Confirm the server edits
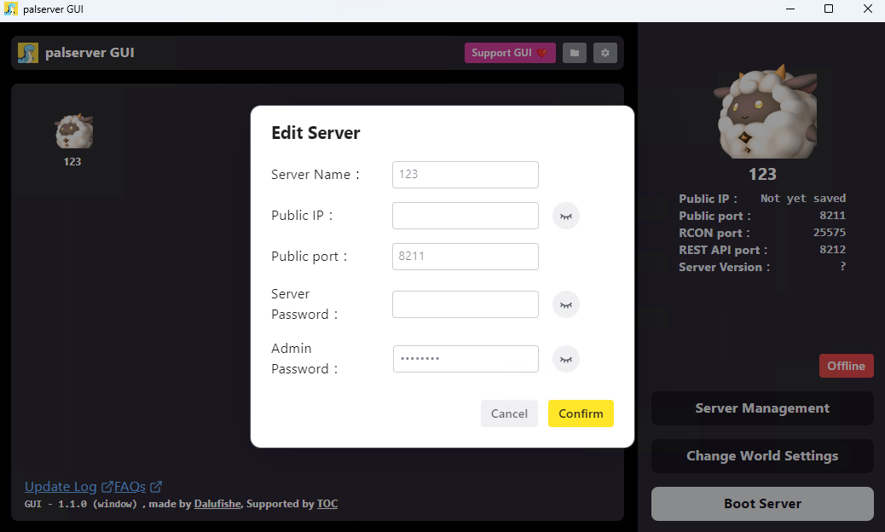885x532 pixels. (581, 413)
